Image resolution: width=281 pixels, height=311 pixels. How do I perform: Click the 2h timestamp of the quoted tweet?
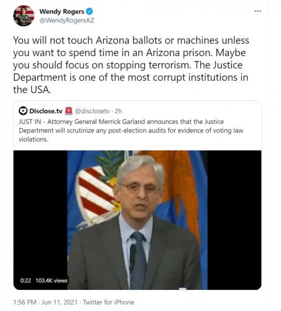tap(118, 111)
